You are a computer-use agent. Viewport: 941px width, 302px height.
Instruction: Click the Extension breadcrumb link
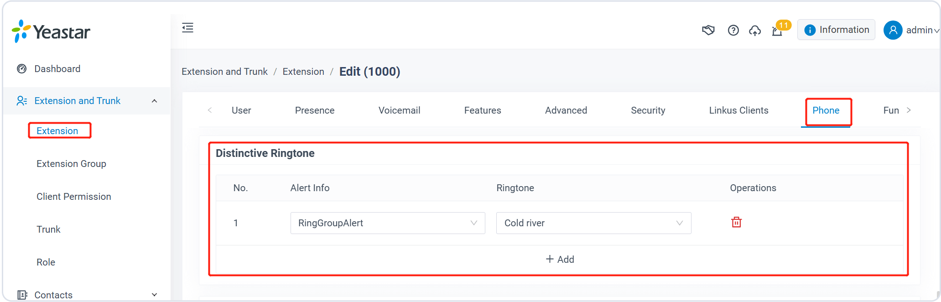[303, 72]
